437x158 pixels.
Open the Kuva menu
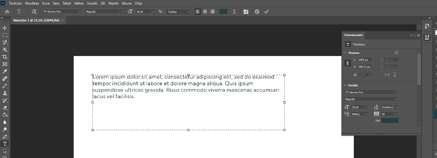tap(46, 3)
